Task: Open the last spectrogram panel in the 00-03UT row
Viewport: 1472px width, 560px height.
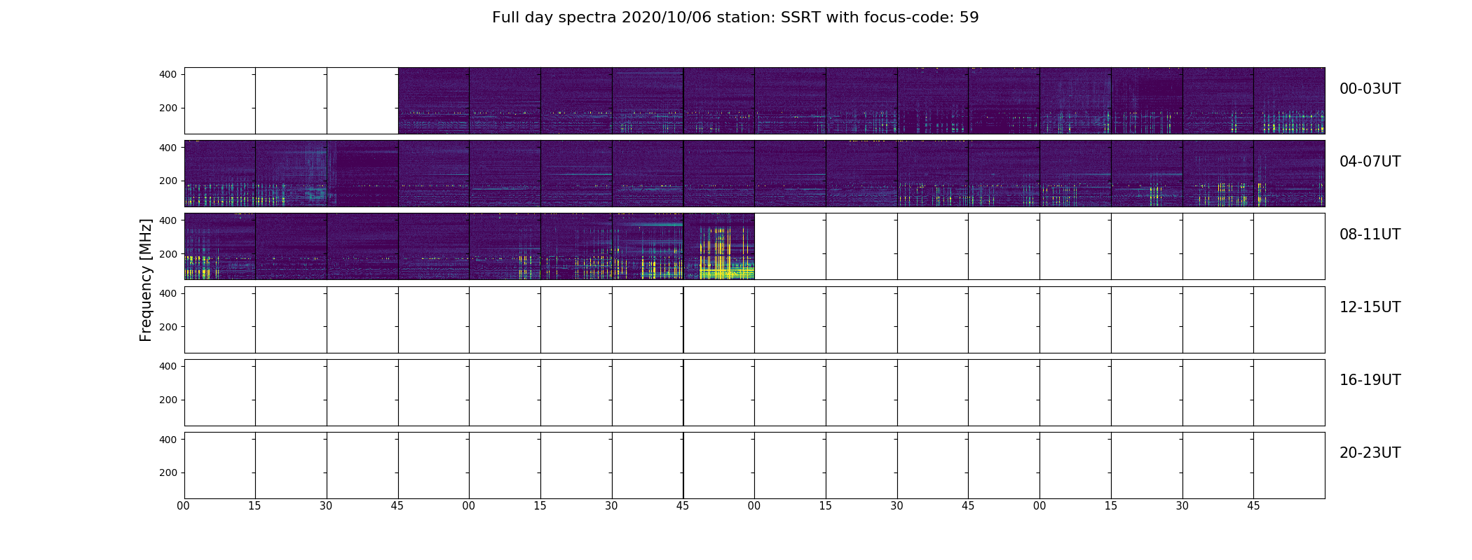Action: (1289, 101)
